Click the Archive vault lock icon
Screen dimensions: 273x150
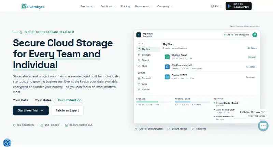(139, 90)
